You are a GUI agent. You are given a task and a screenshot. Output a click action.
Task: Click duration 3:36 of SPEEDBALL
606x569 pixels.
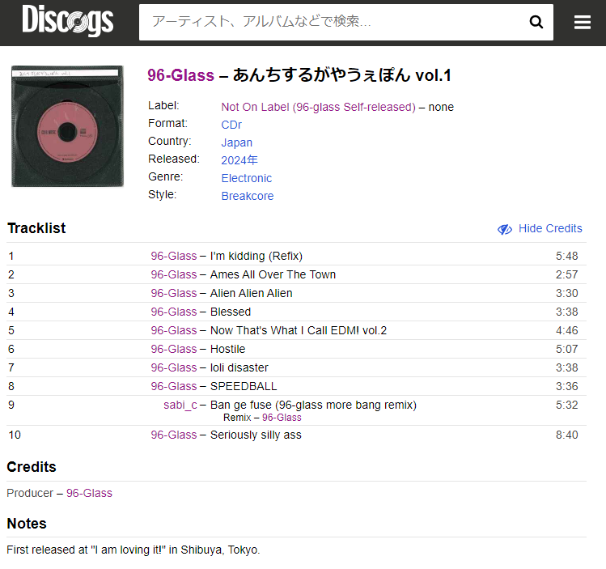[x=566, y=386]
